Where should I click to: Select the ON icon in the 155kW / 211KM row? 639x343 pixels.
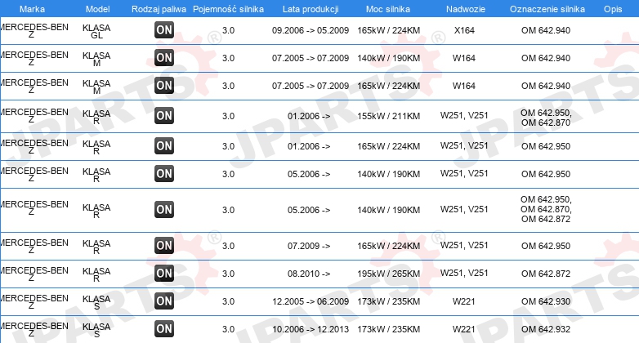pyautogui.click(x=164, y=116)
